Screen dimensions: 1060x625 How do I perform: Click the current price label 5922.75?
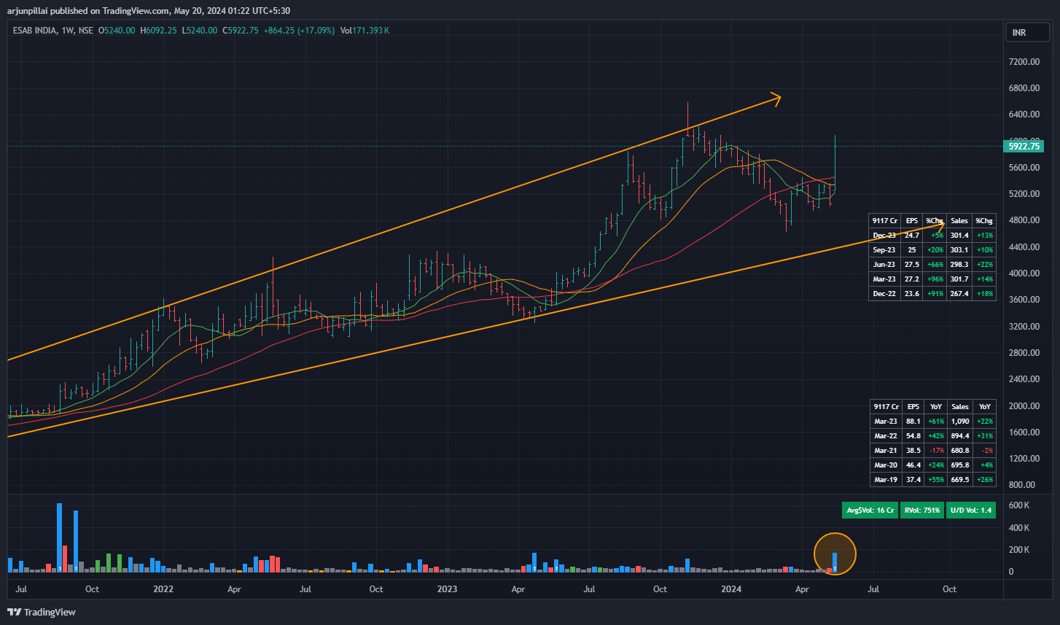1024,147
